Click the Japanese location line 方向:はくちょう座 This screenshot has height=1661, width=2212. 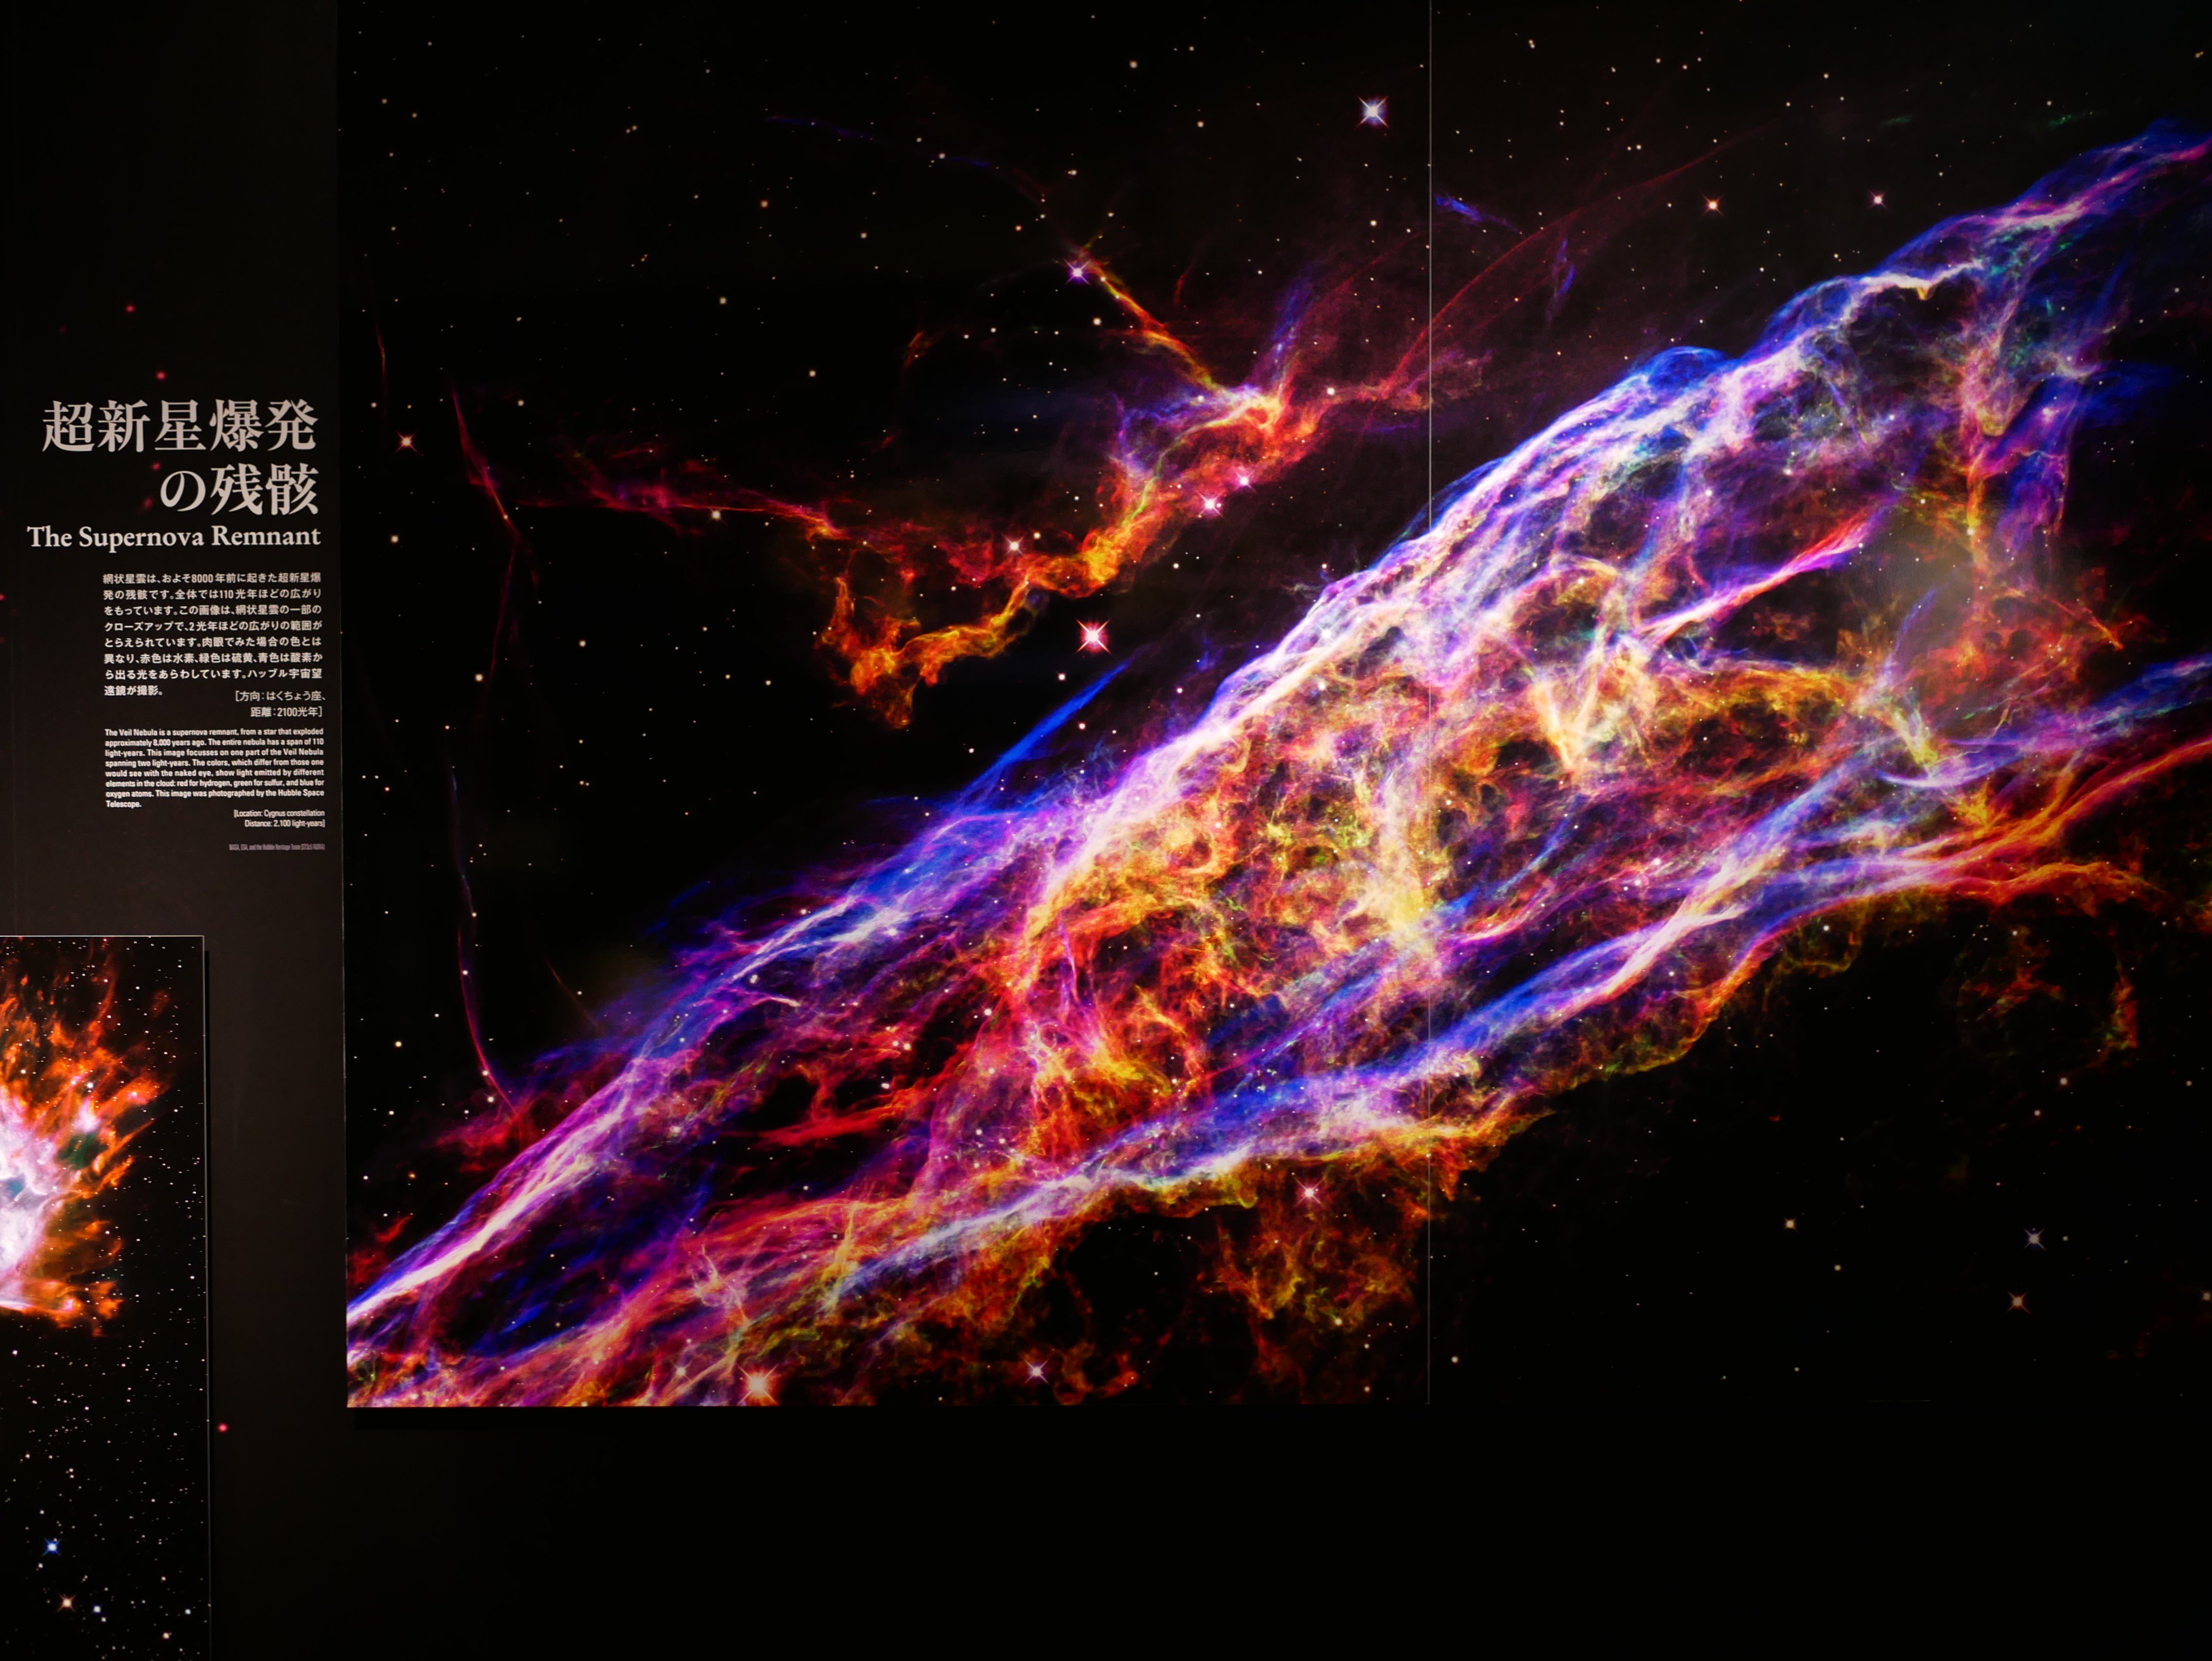tap(280, 696)
